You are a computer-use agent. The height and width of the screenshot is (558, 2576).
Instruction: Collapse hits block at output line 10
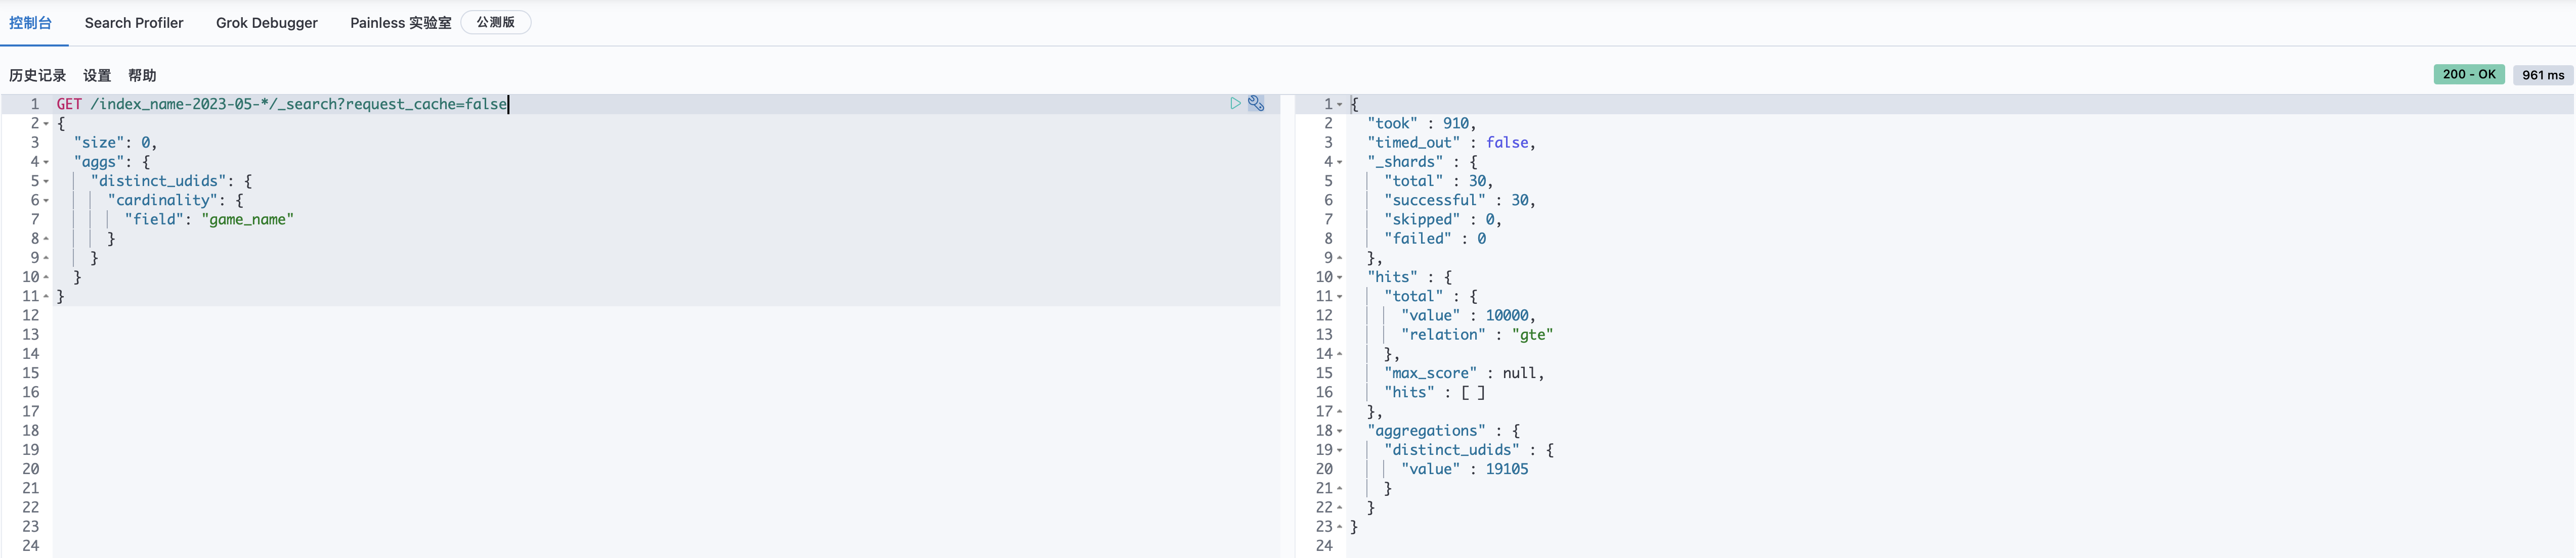(1340, 277)
